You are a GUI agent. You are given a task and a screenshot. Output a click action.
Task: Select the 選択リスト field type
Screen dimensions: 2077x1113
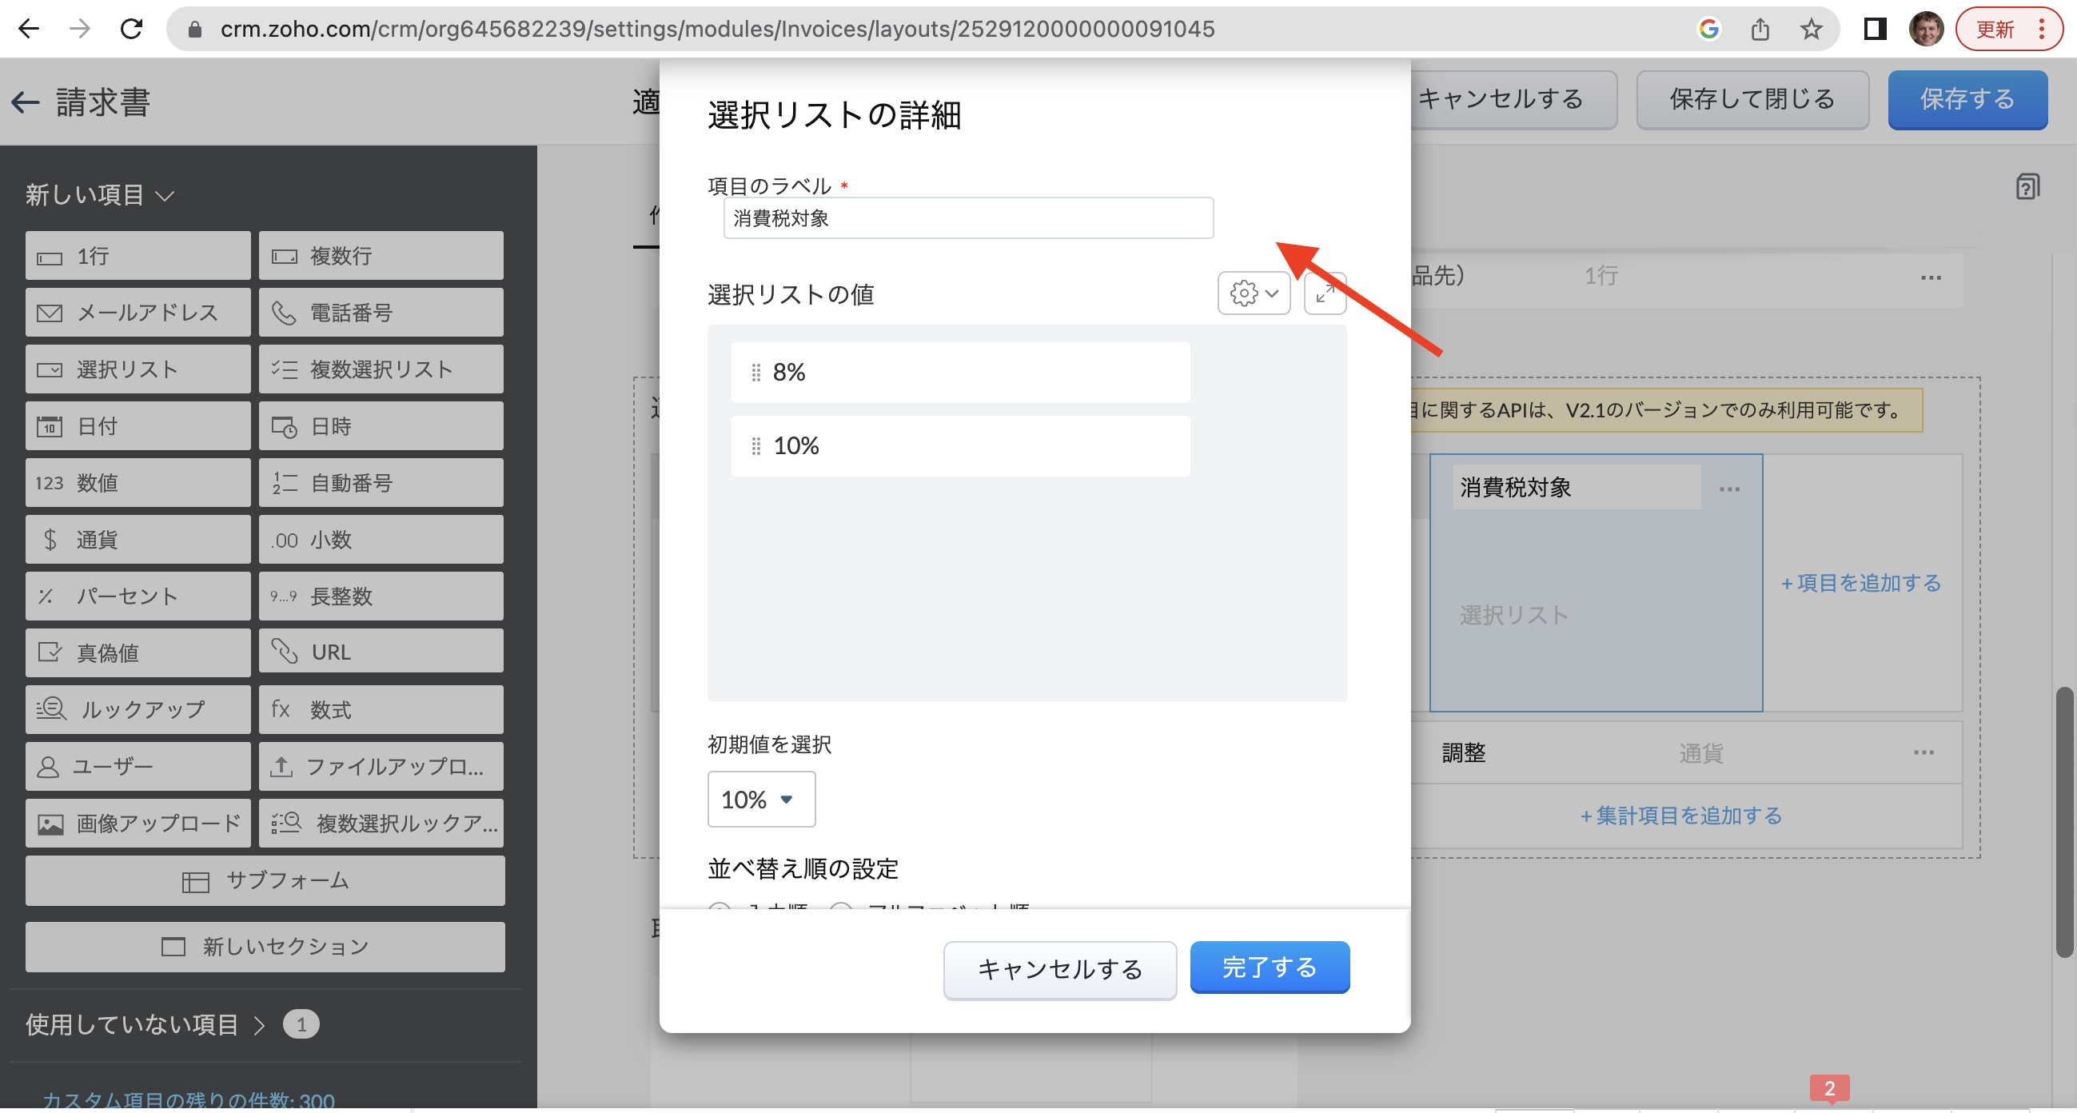point(138,369)
